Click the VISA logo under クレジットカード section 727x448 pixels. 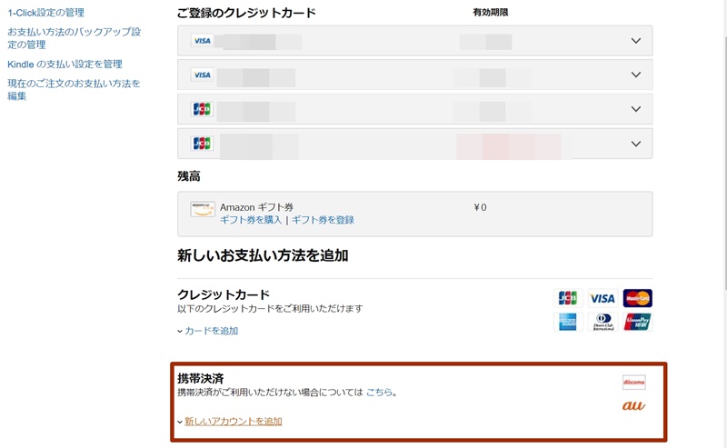[603, 298]
